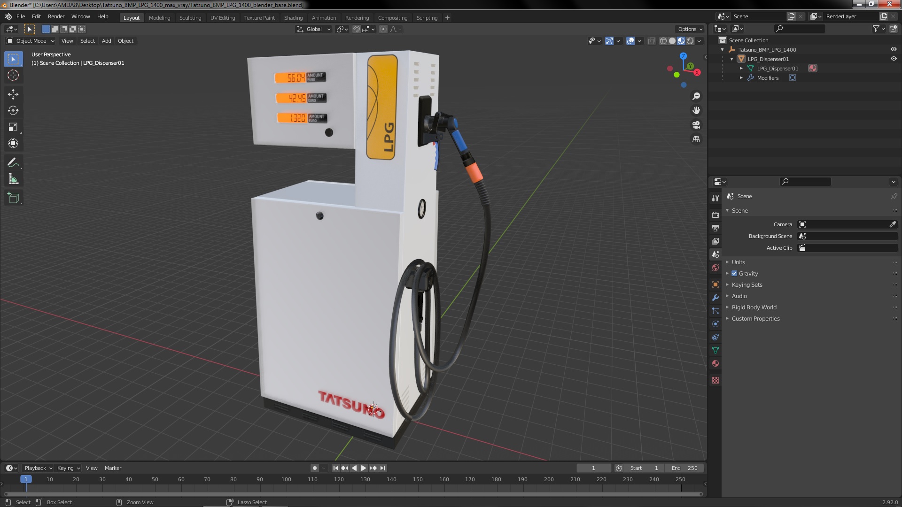Open the viewport Add menu
This screenshot has width=902, height=507.
point(107,41)
